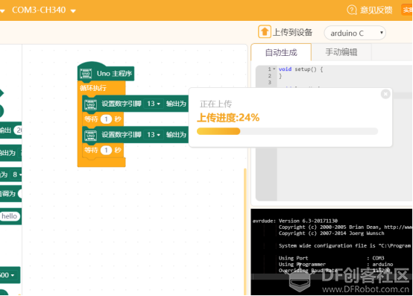Click the orange button at top right
This screenshot has width=413, height=296.
pyautogui.click(x=407, y=10)
